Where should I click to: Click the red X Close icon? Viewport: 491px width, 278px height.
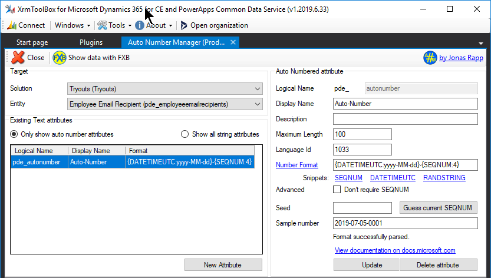pos(18,58)
